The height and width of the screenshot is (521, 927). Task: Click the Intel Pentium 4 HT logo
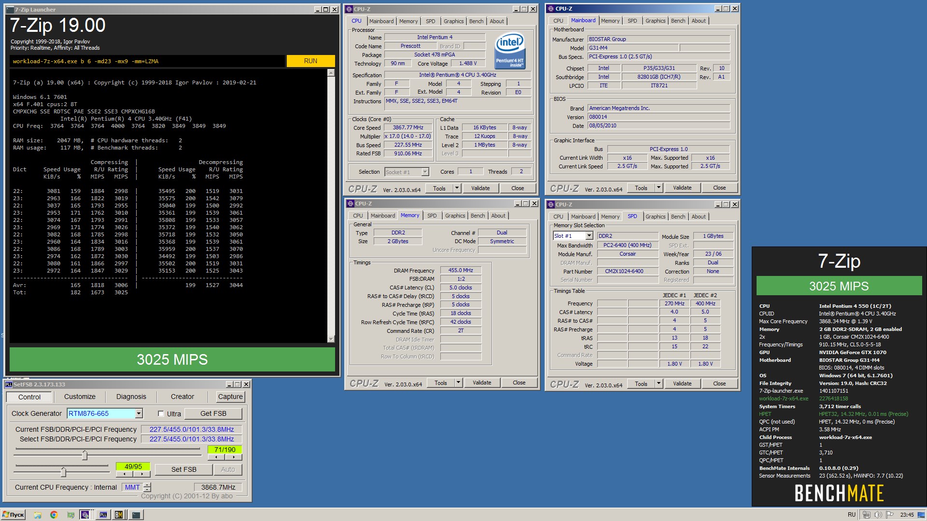pyautogui.click(x=510, y=50)
